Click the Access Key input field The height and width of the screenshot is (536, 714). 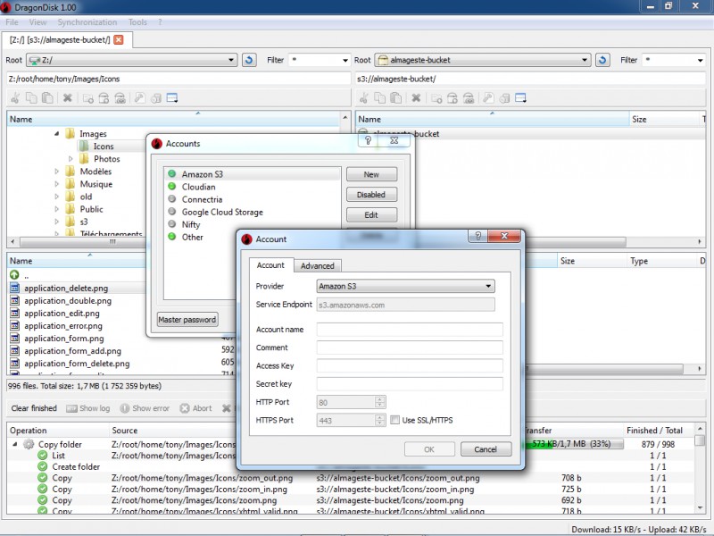pyautogui.click(x=410, y=366)
